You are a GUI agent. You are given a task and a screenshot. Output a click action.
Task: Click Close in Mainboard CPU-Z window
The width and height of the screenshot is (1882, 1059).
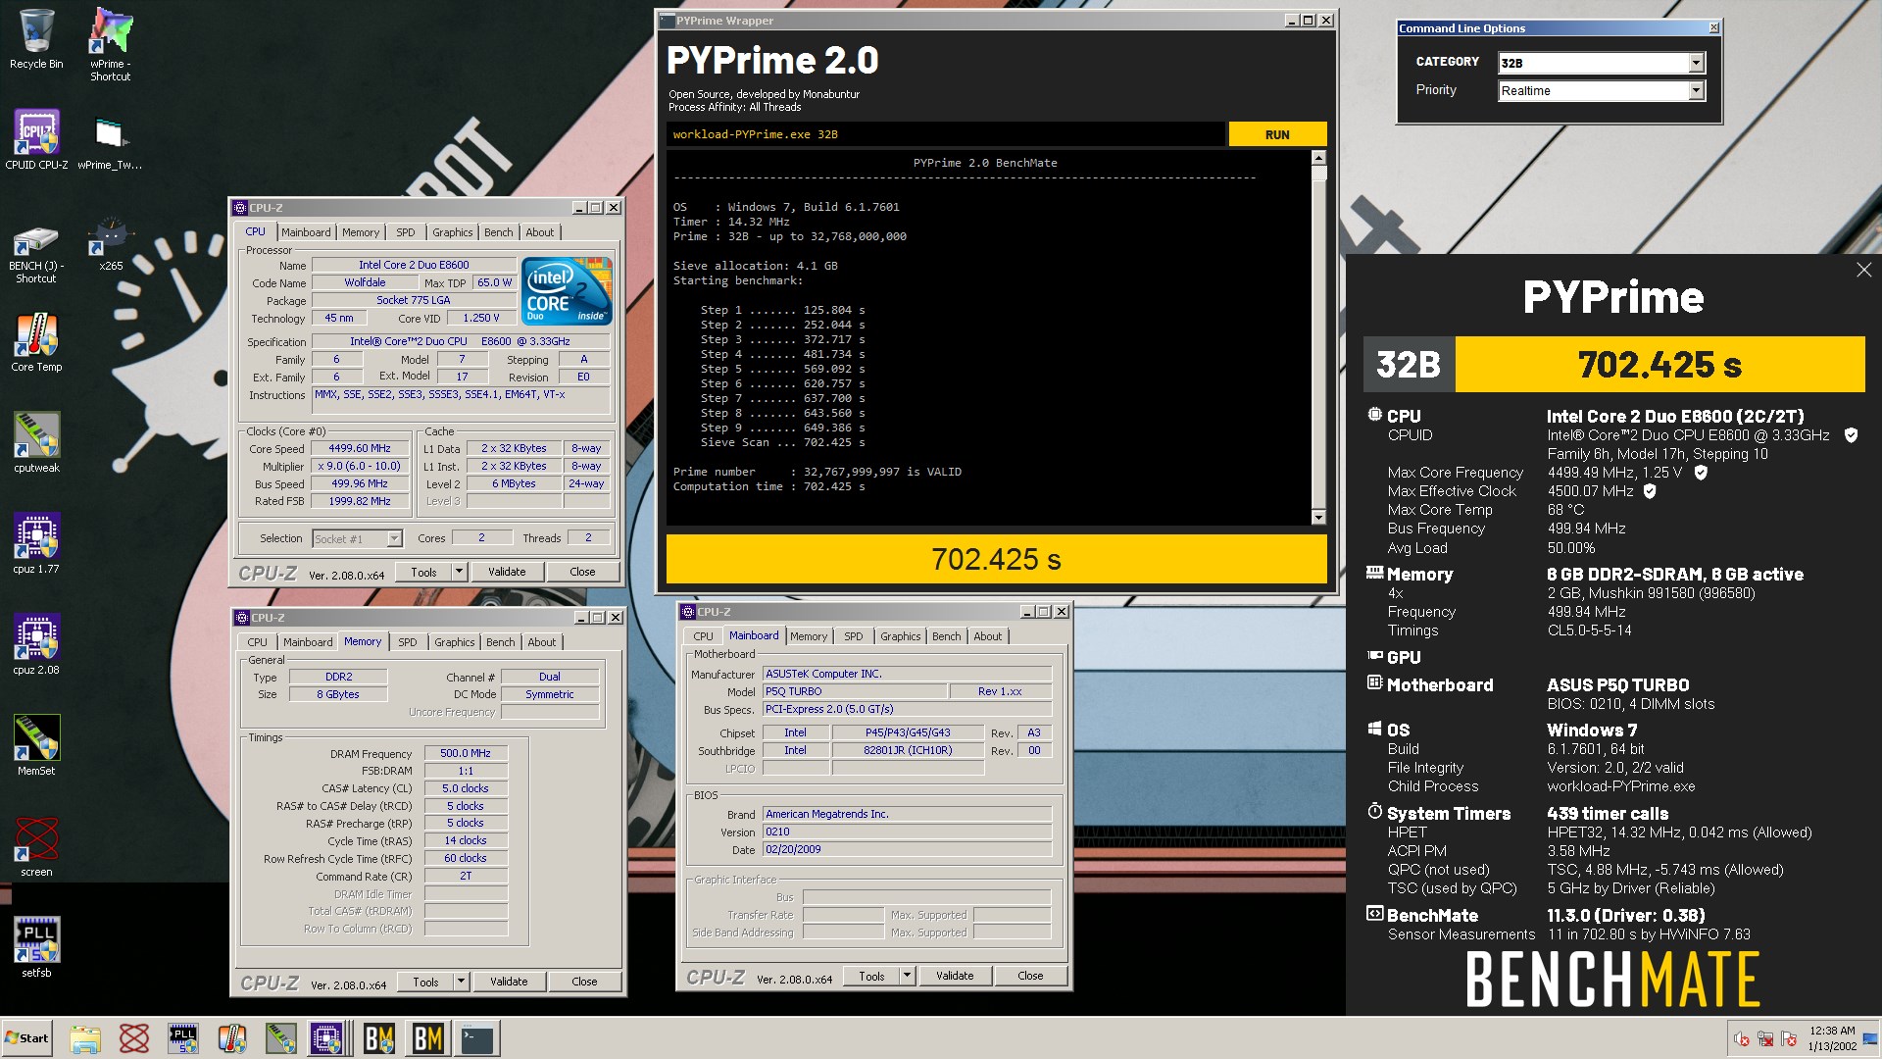point(1030,976)
